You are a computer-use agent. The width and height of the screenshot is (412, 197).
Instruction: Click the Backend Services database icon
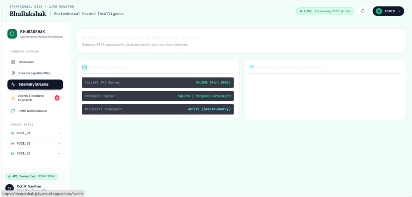click(85, 67)
